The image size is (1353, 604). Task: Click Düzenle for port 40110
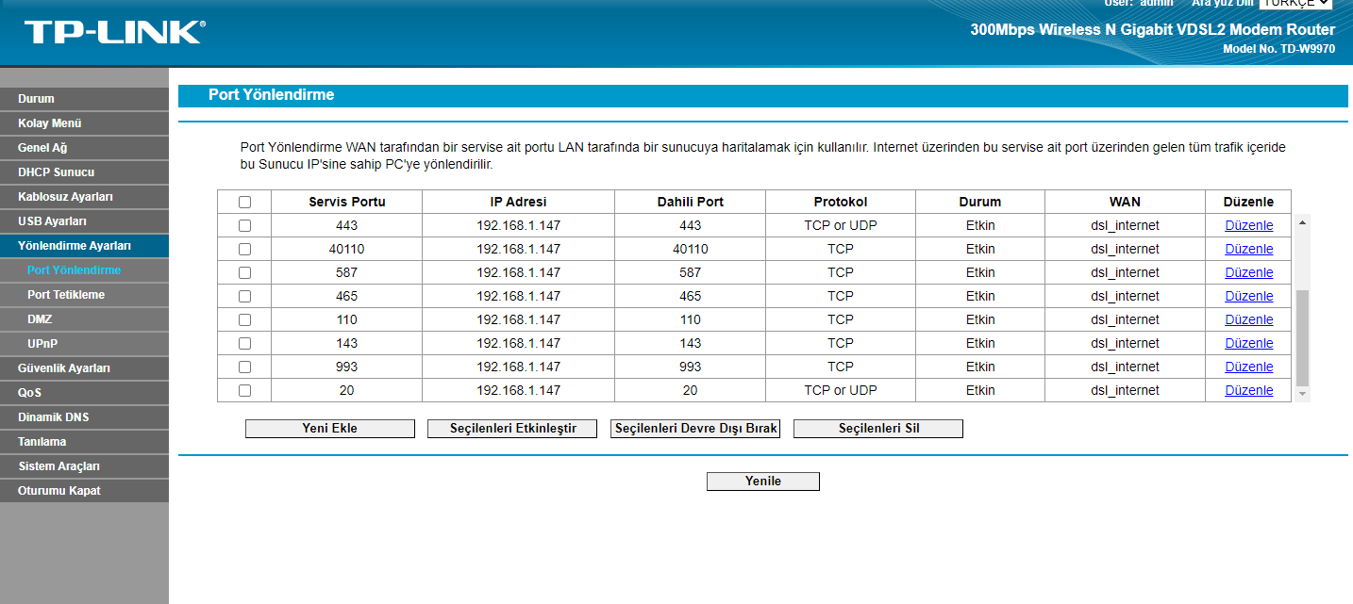[x=1248, y=249]
